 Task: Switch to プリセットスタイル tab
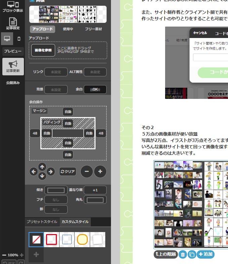[x=42, y=222]
